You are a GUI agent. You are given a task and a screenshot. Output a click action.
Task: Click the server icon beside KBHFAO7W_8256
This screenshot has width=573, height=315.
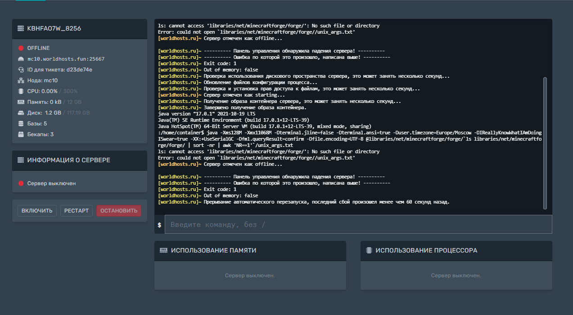coord(20,29)
